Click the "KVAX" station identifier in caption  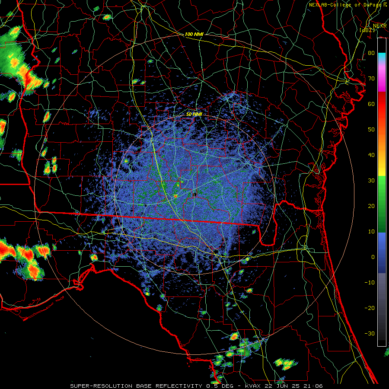coord(252,386)
